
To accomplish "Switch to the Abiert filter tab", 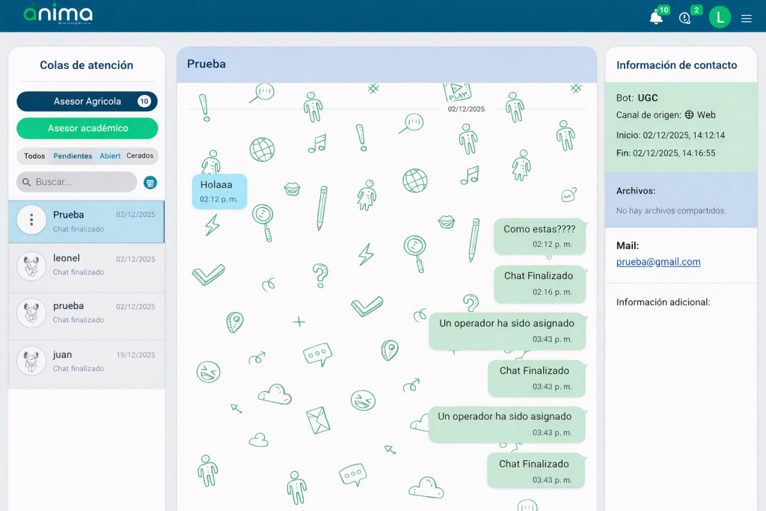I will coord(110,156).
